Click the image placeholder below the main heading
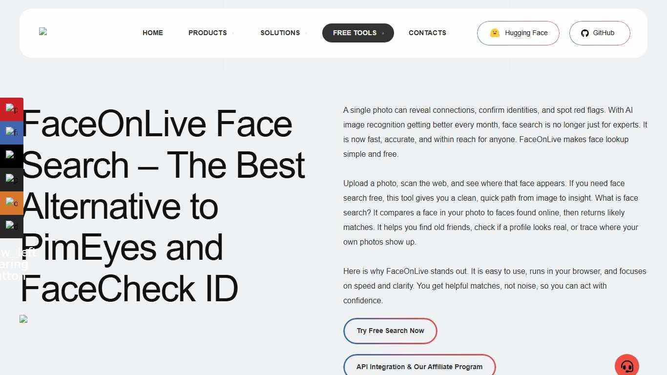Viewport: 667px width, 375px height. pyautogui.click(x=23, y=319)
